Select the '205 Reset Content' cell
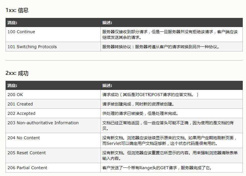The height and width of the screenshot is (176, 246). (x=53, y=155)
